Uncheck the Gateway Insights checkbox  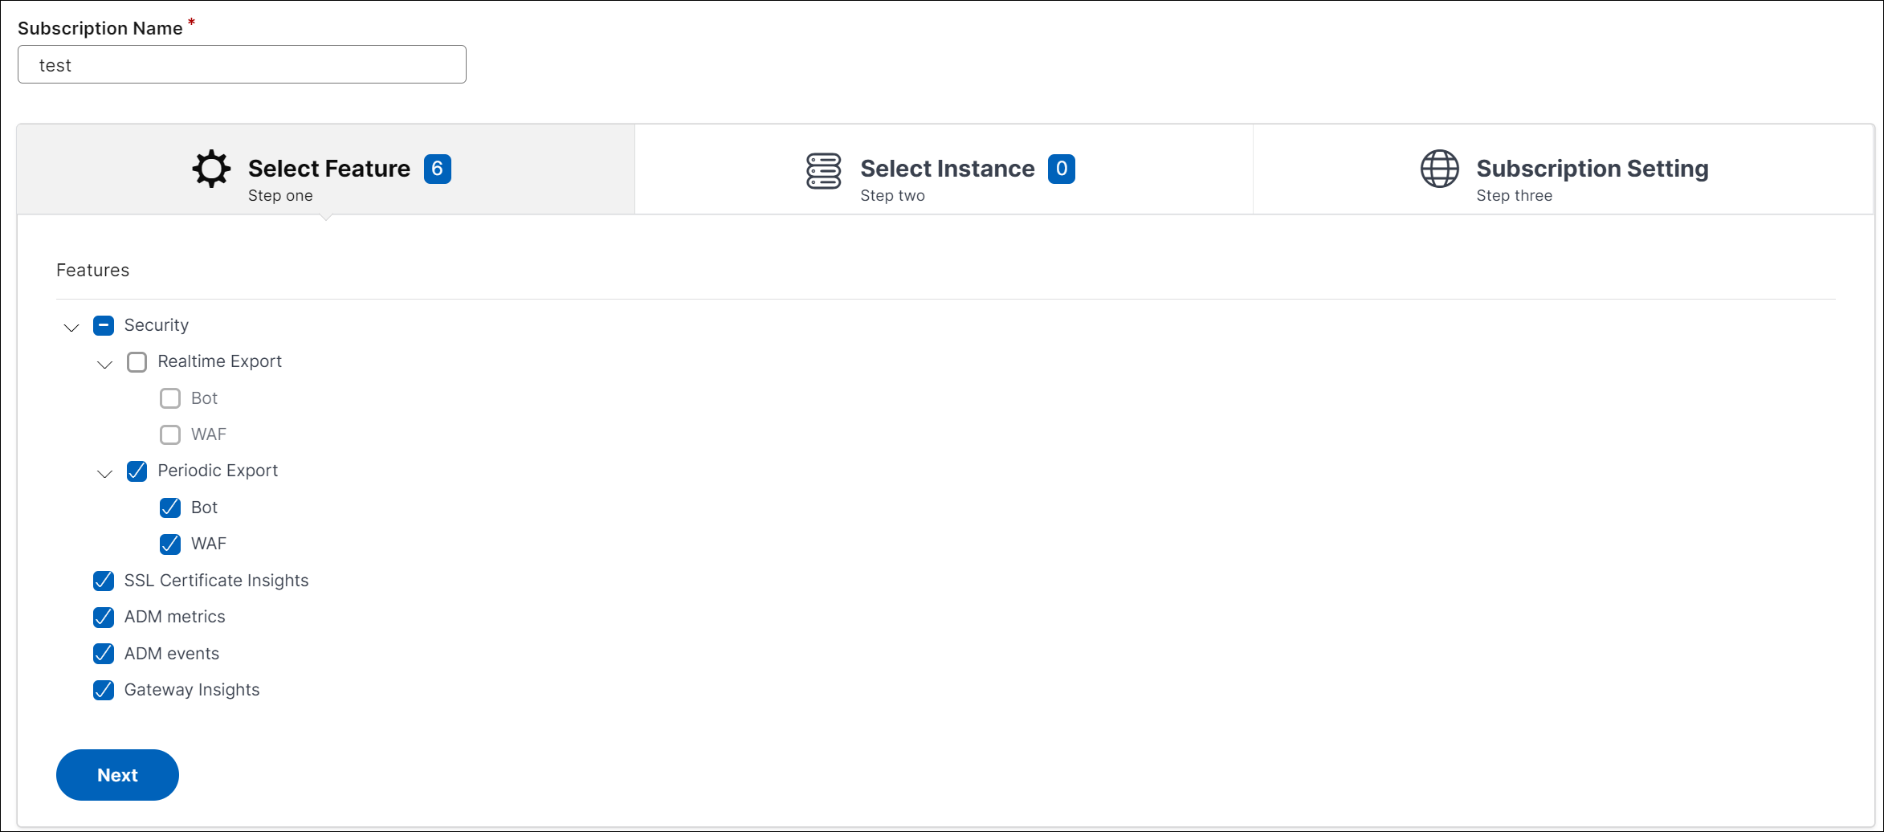(104, 690)
